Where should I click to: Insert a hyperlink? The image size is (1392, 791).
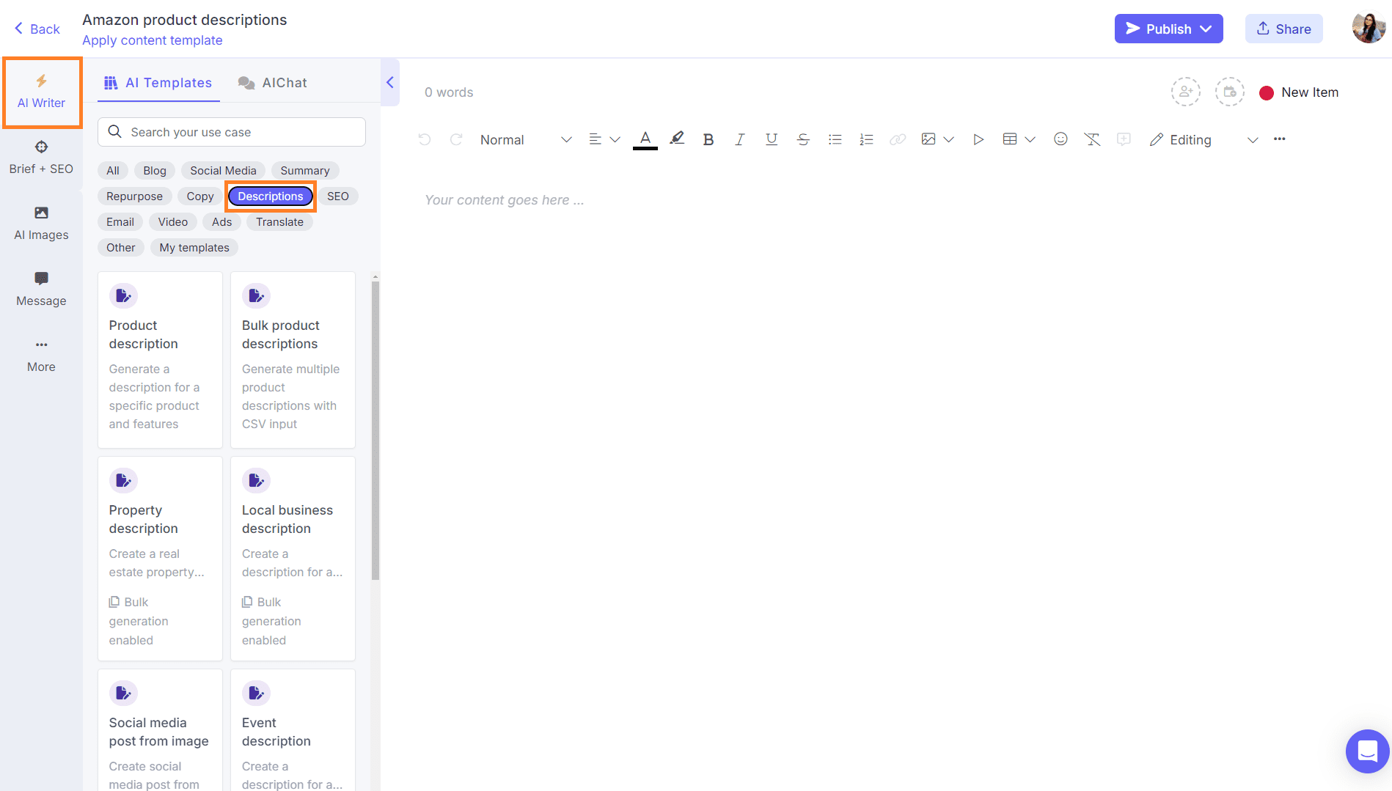[x=898, y=139]
